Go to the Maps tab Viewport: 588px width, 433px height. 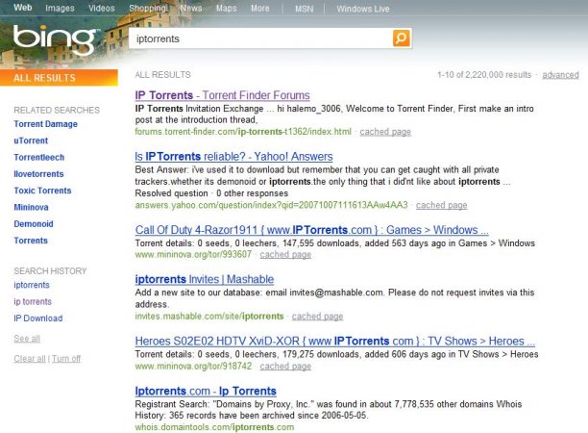226,8
